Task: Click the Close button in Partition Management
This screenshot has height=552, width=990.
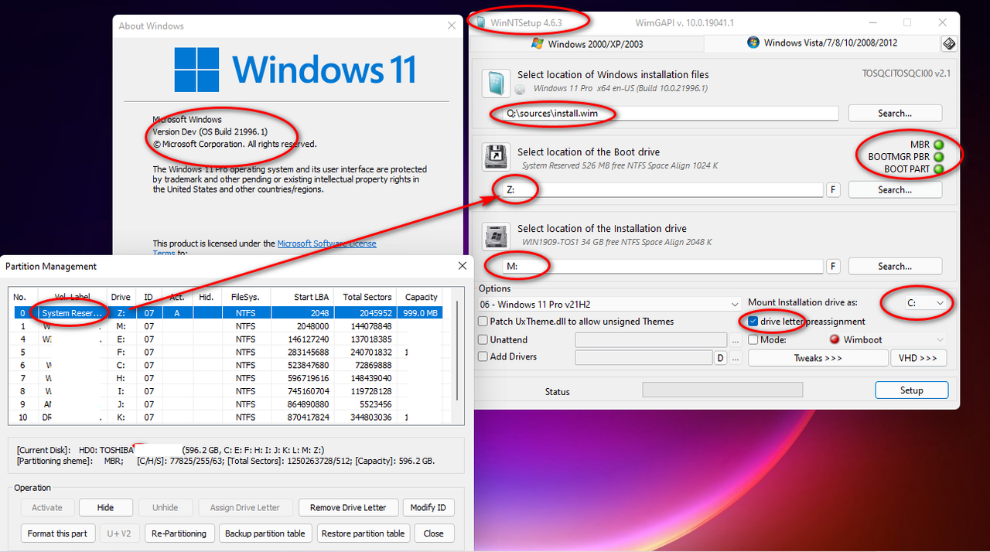Action: (x=434, y=533)
